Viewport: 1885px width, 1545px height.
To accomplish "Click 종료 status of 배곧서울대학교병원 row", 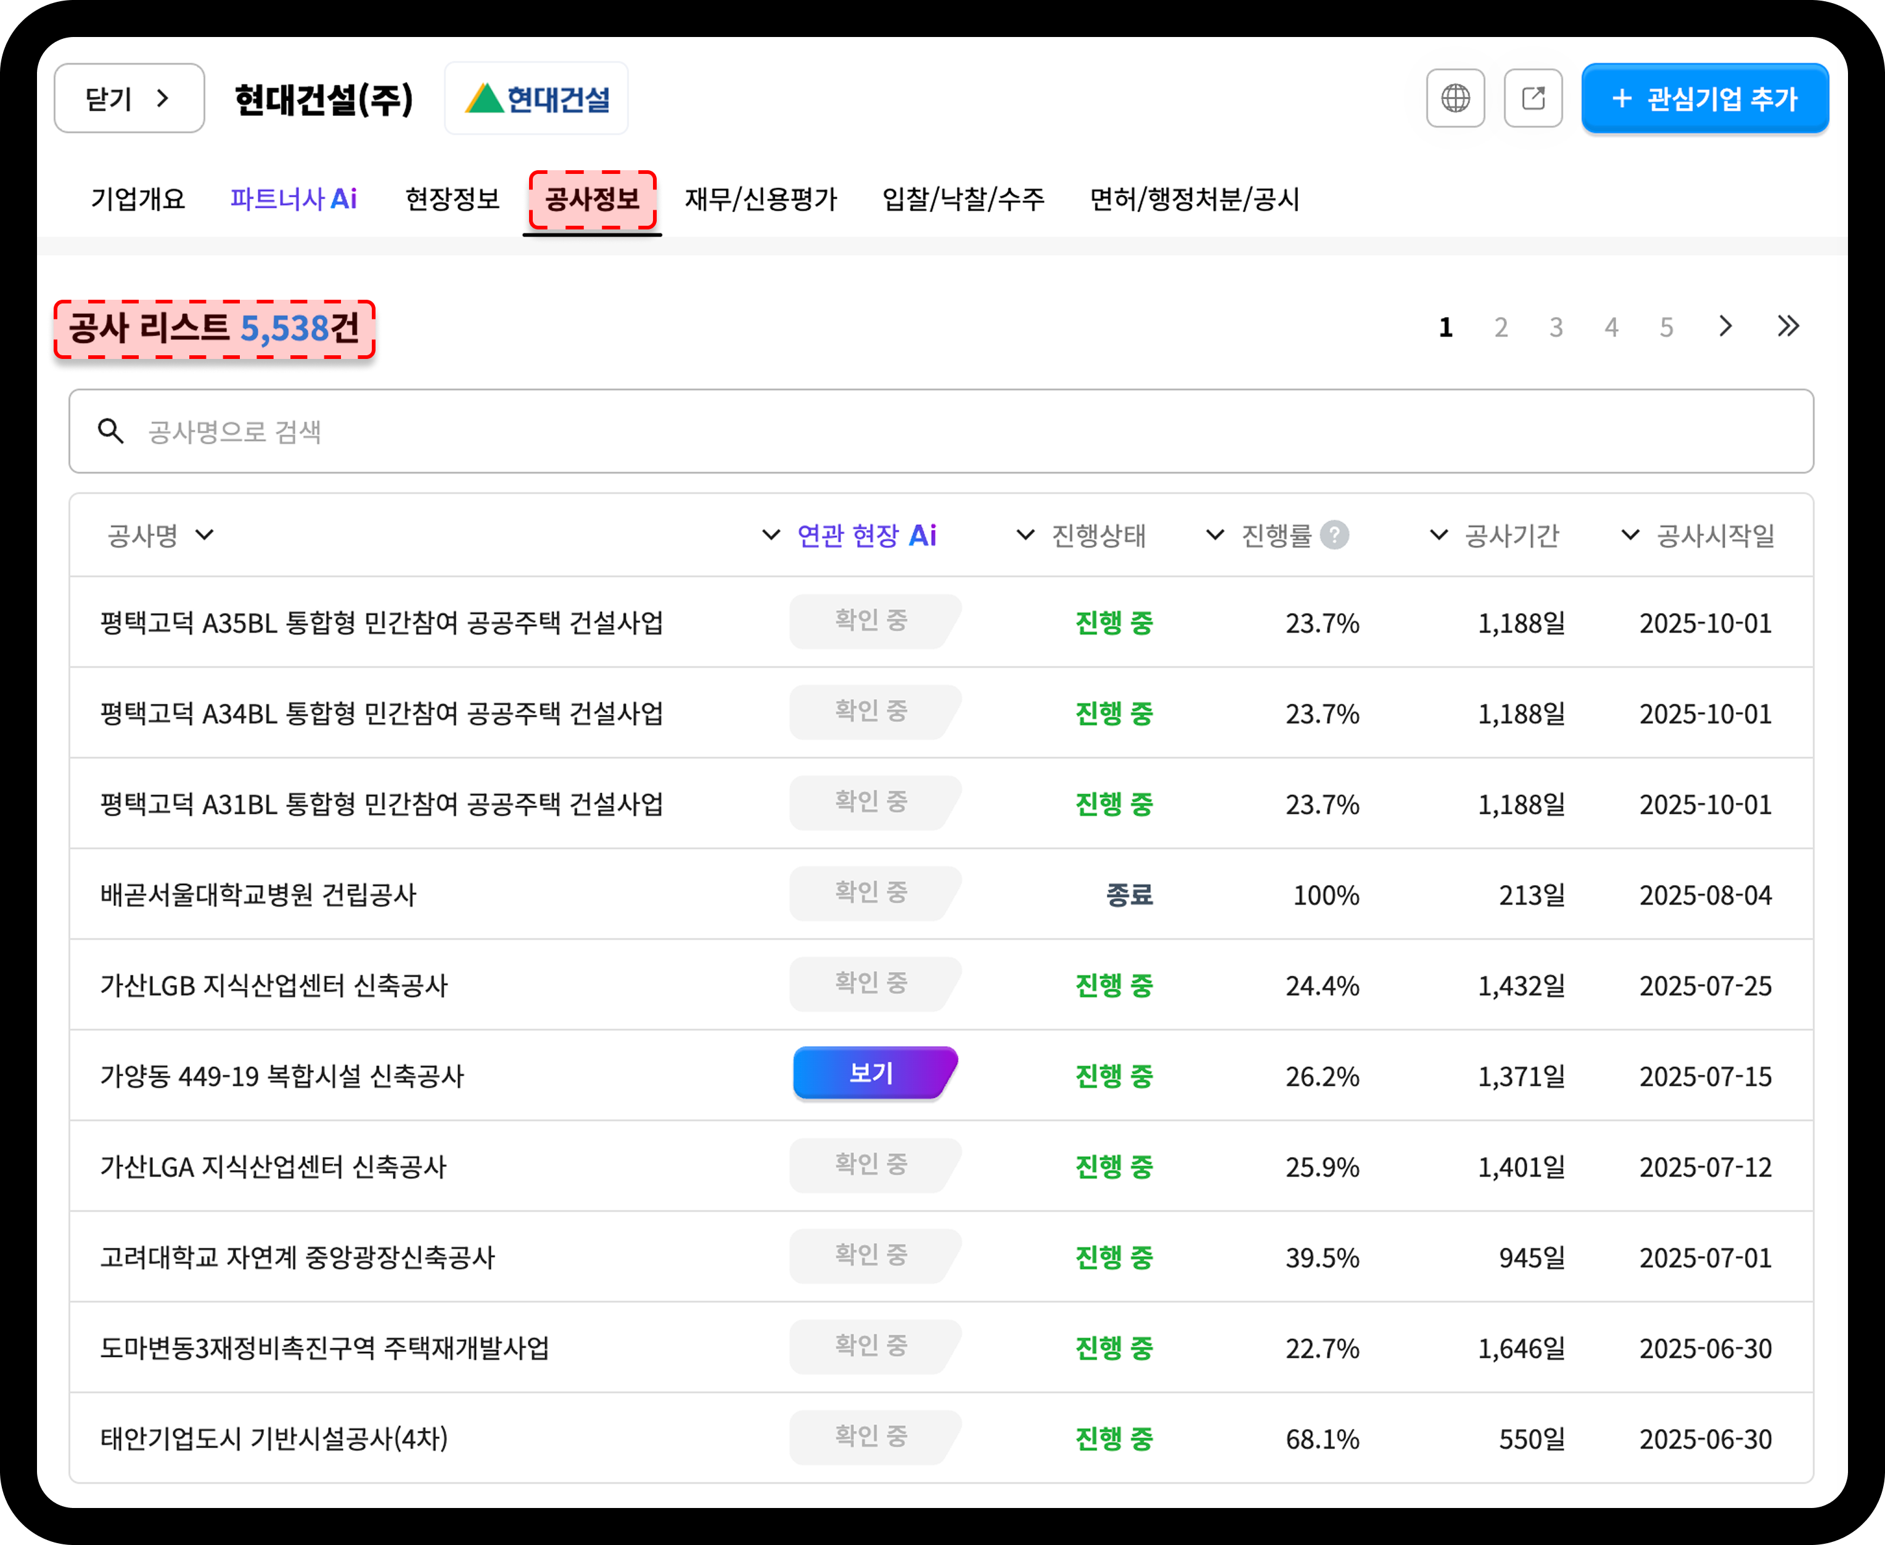I will [x=1130, y=894].
